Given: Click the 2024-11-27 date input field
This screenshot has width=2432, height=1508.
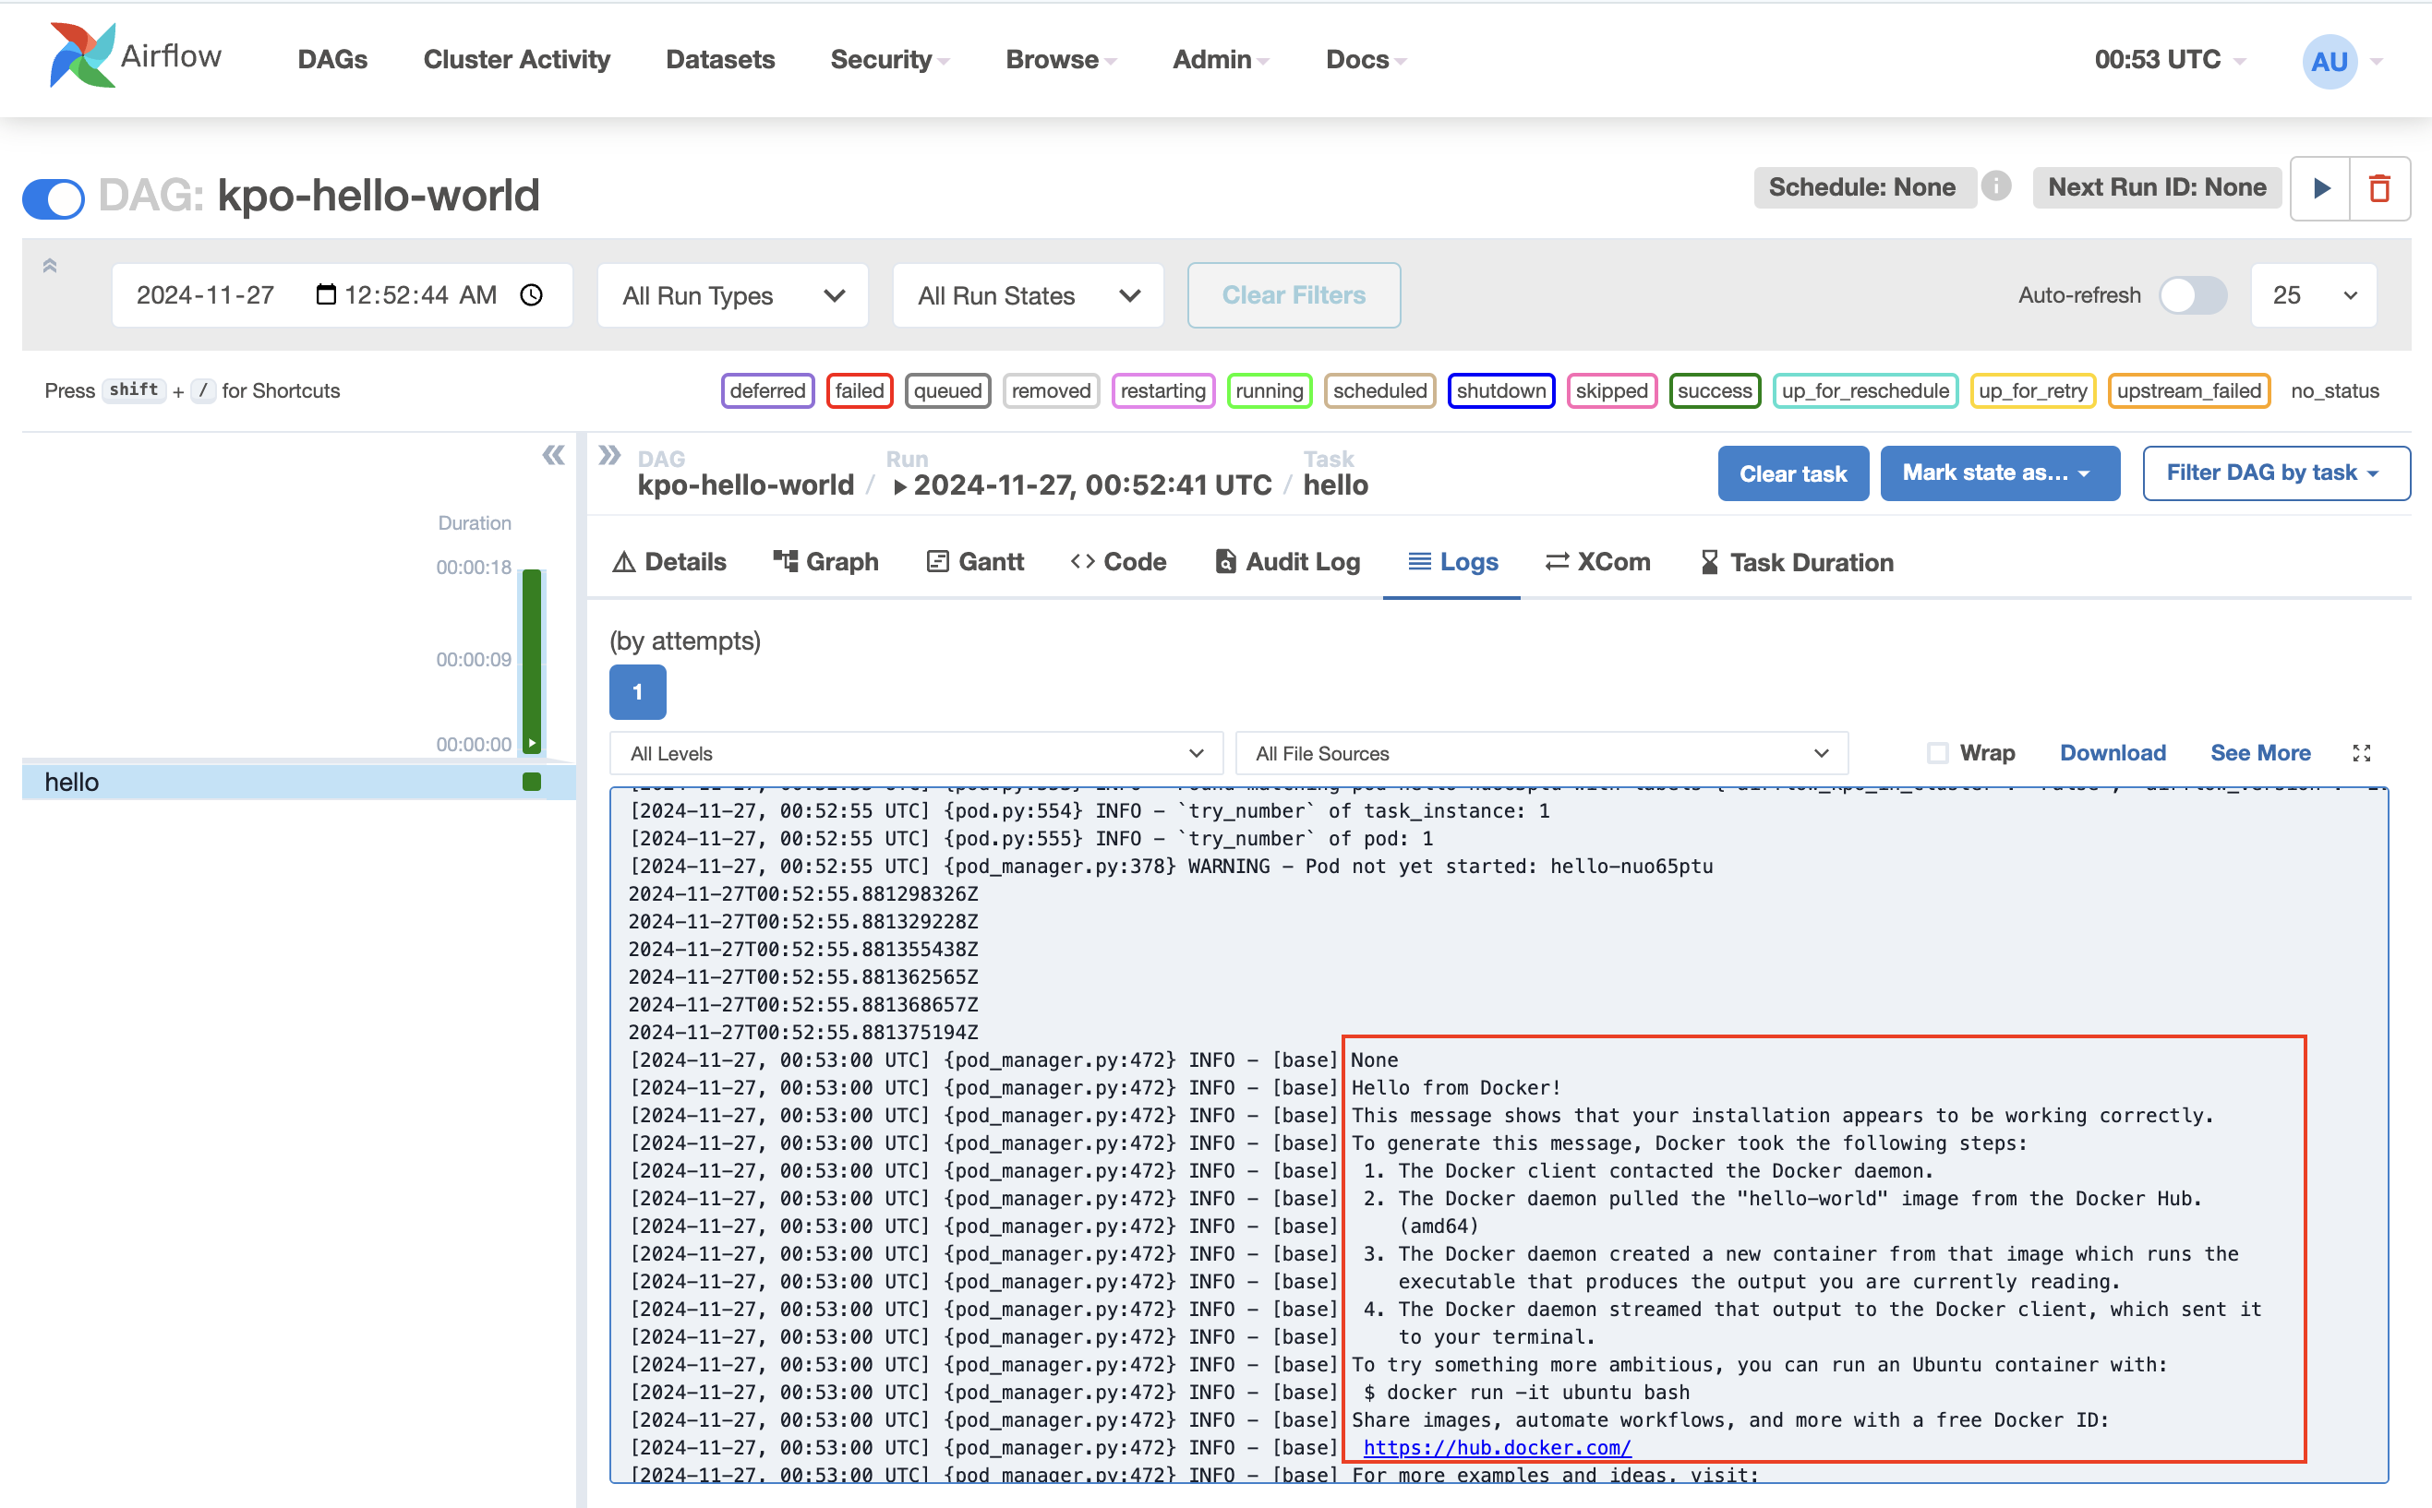Looking at the screenshot, I should coord(341,295).
